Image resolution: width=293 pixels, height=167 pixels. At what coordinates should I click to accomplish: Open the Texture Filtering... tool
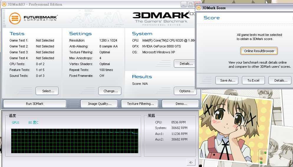coord(140,104)
